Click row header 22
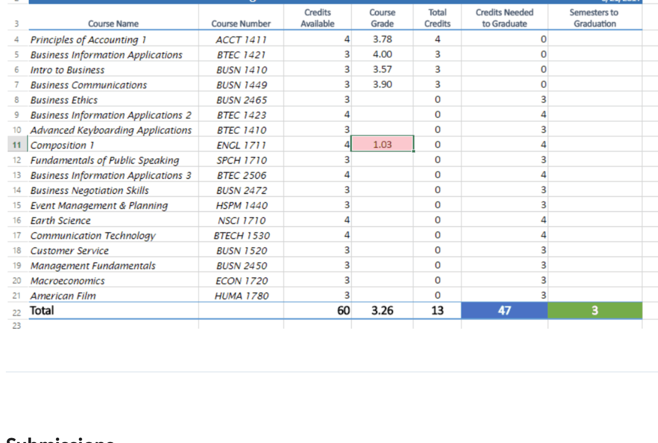The width and height of the screenshot is (658, 443). tap(17, 313)
